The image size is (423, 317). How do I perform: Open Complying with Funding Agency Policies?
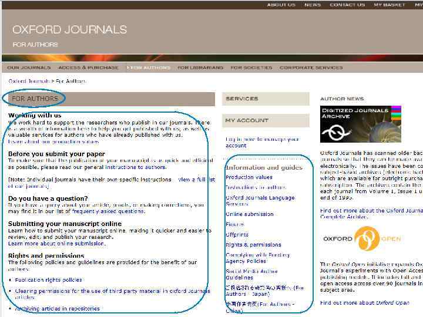(258, 258)
